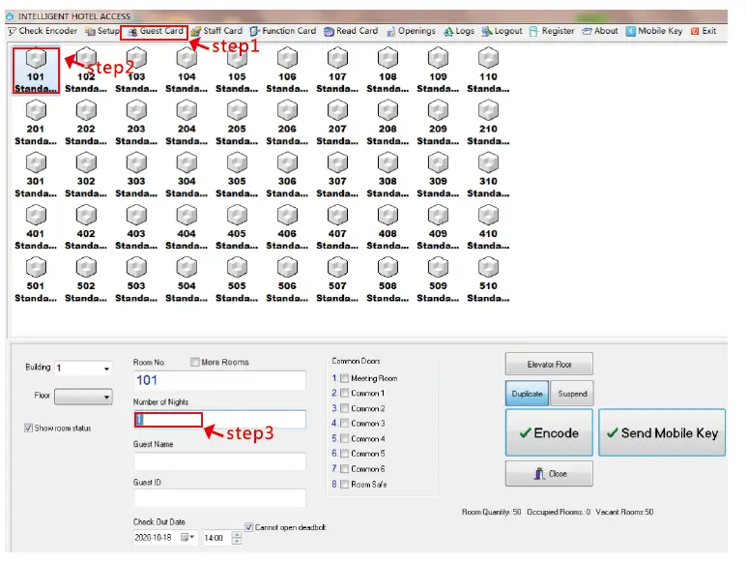Screen dimensions: 747x562
Task: Select room 401 icon
Action: 36,216
